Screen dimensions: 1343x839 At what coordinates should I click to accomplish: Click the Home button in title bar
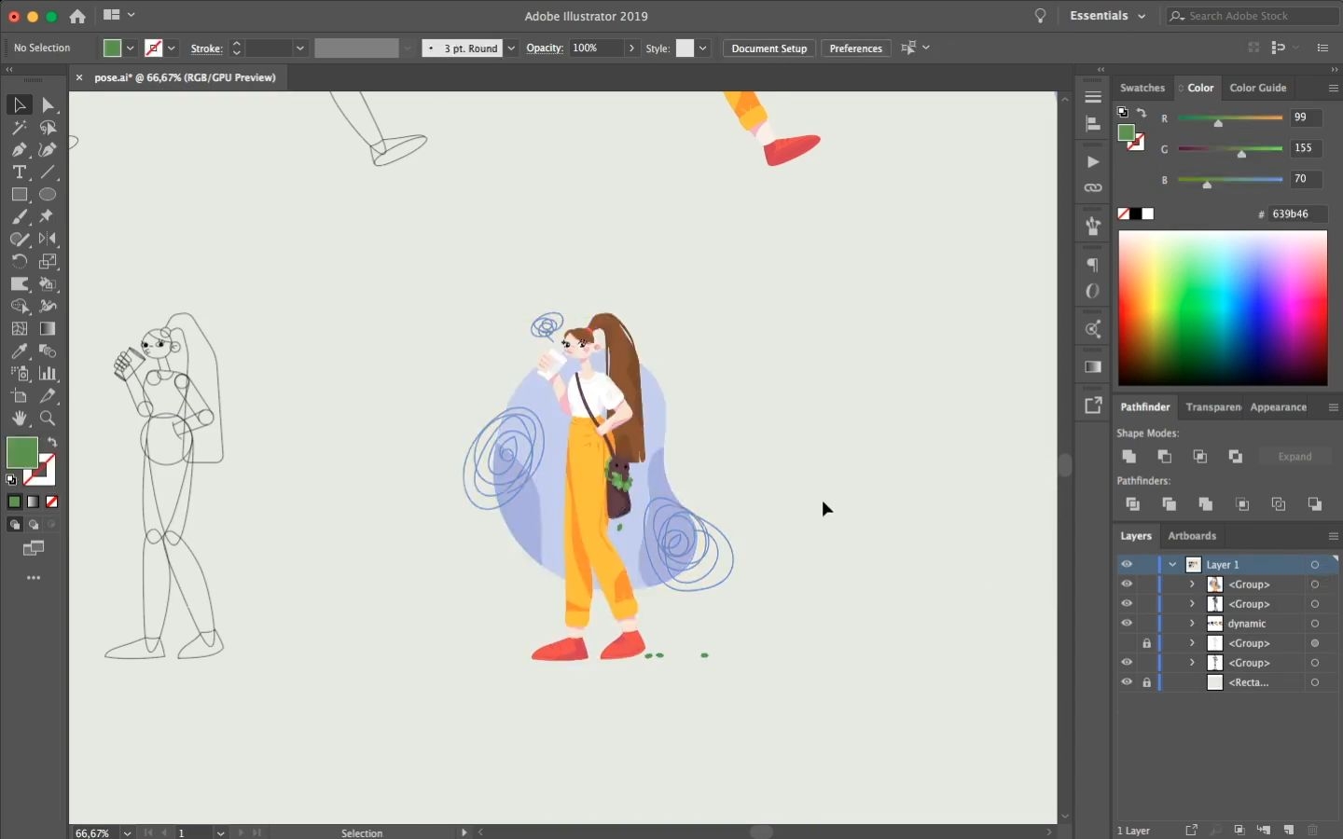pyautogui.click(x=77, y=16)
